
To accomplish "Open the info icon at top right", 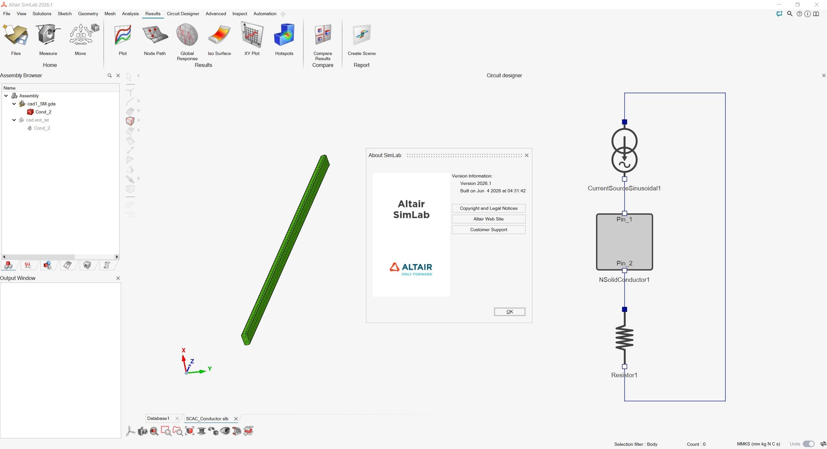I will 808,14.
